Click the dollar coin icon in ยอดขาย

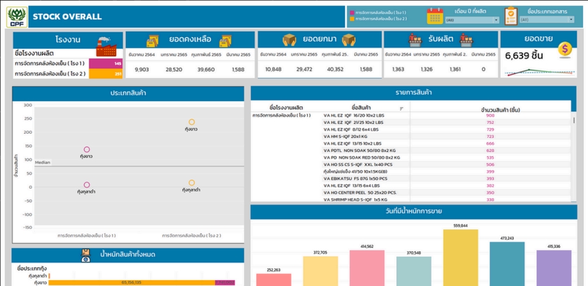[x=565, y=50]
